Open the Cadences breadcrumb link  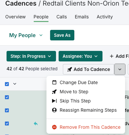click(21, 3)
